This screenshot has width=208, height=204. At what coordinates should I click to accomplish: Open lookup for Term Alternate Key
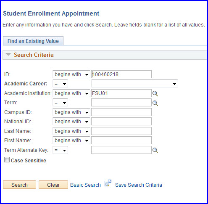point(155,150)
